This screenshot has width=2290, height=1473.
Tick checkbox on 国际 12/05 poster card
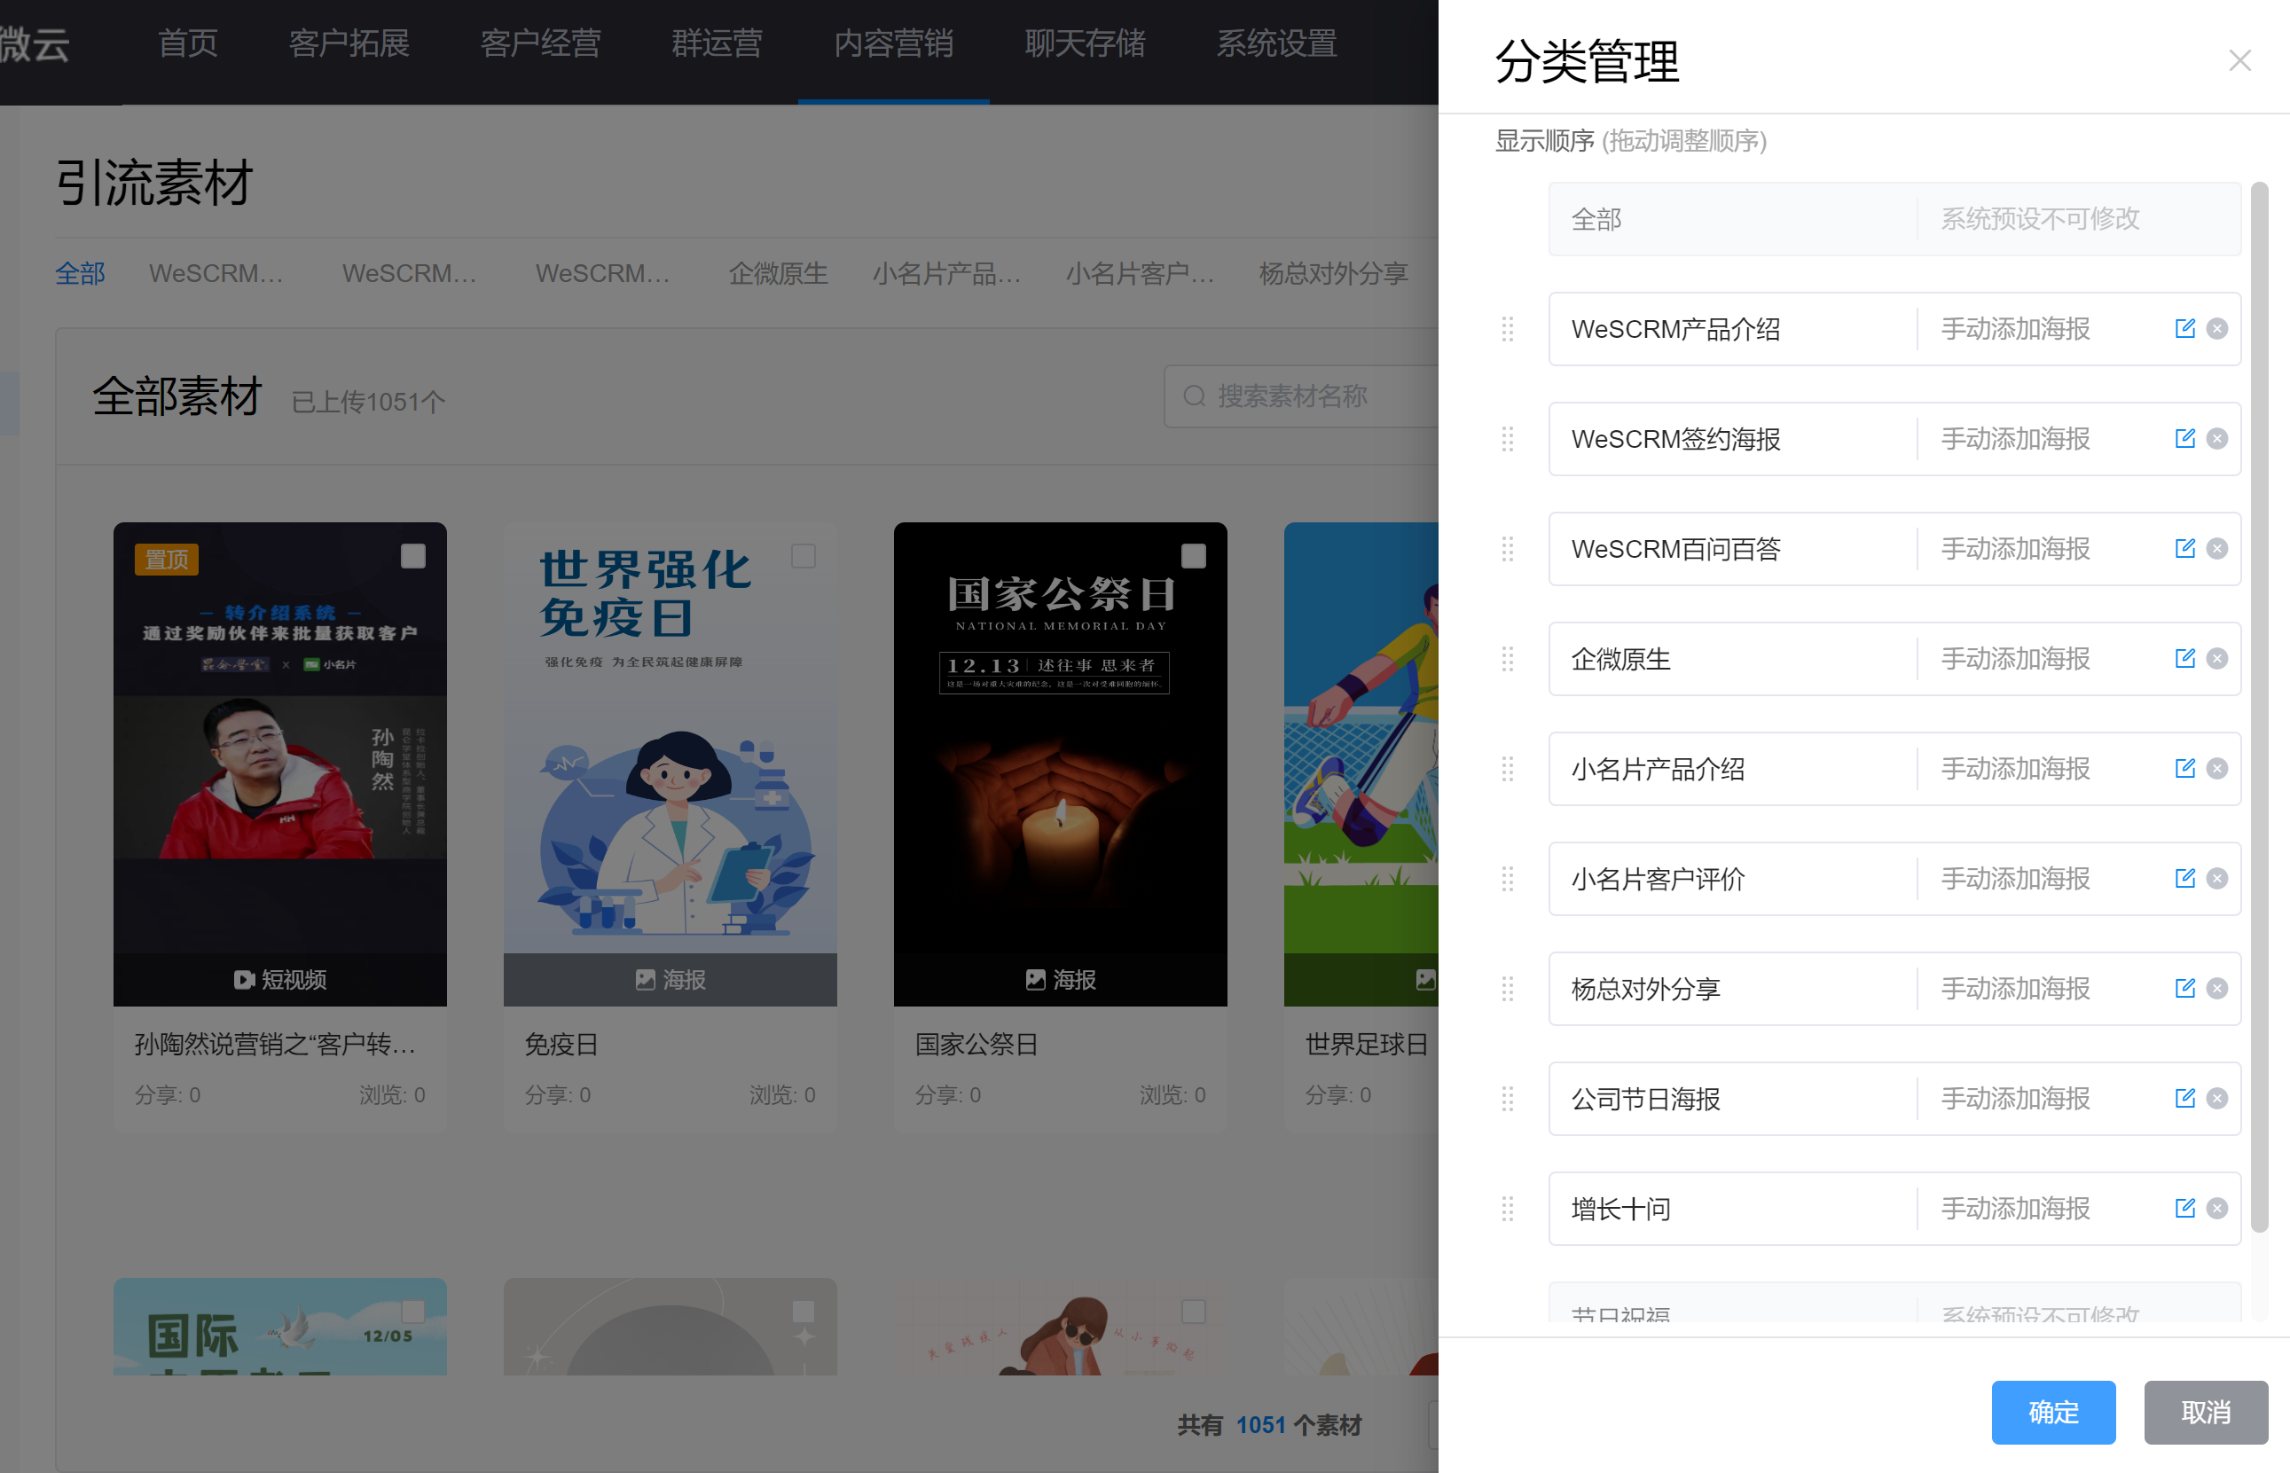(412, 1310)
